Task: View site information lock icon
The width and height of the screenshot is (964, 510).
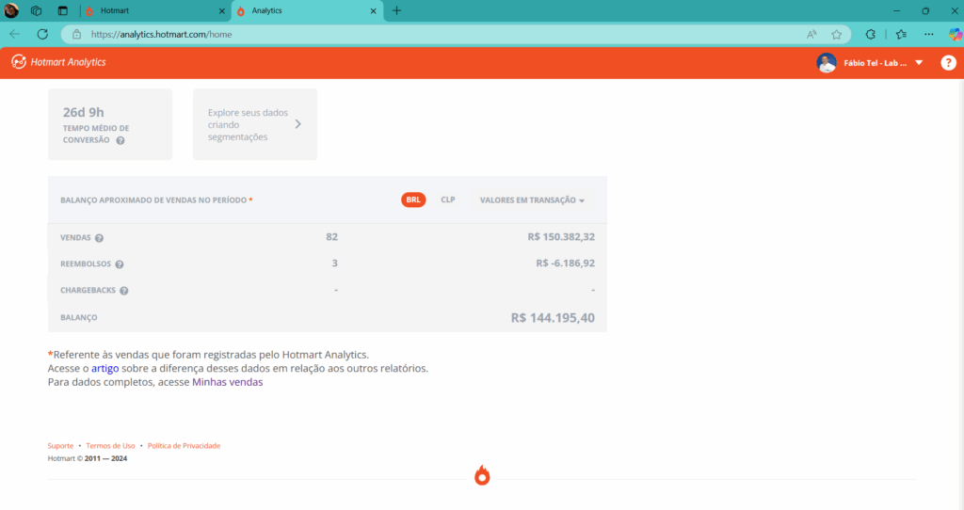Action: [76, 35]
